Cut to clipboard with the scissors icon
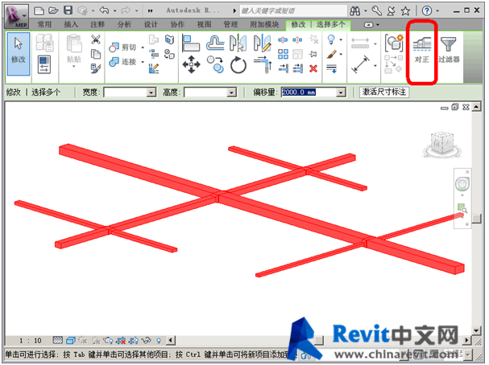The image size is (489, 365). tap(96, 39)
